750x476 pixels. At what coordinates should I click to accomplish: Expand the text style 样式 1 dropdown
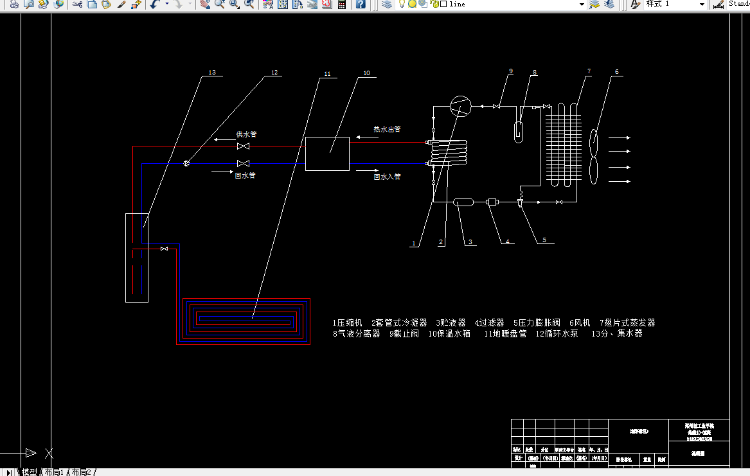tap(702, 4)
